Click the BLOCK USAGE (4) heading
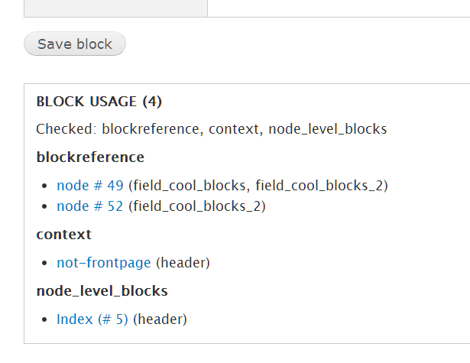 pos(99,102)
